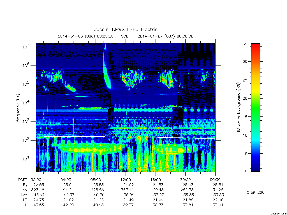
Task: Click the local time value "21.88"
Action: (x=188, y=200)
